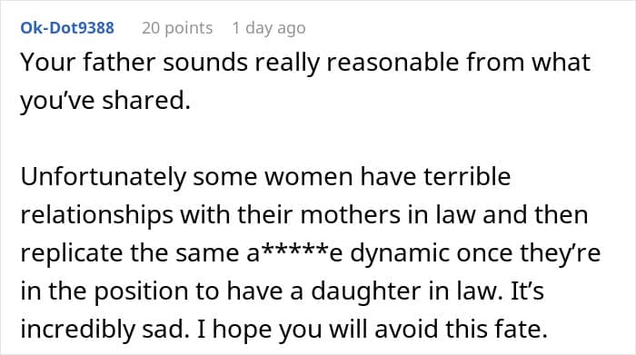Image resolution: width=636 pixels, height=355 pixels.
Task: Click the words once they're
Action: [x=529, y=253]
